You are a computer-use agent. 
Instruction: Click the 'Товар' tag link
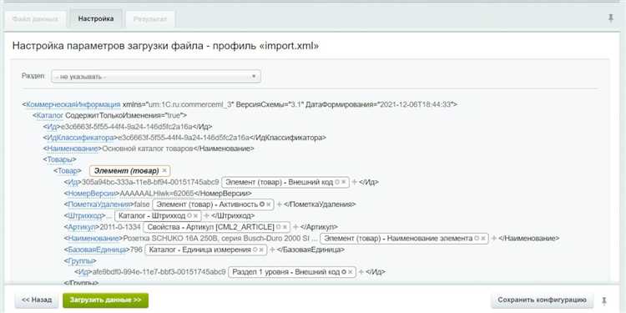click(x=68, y=171)
